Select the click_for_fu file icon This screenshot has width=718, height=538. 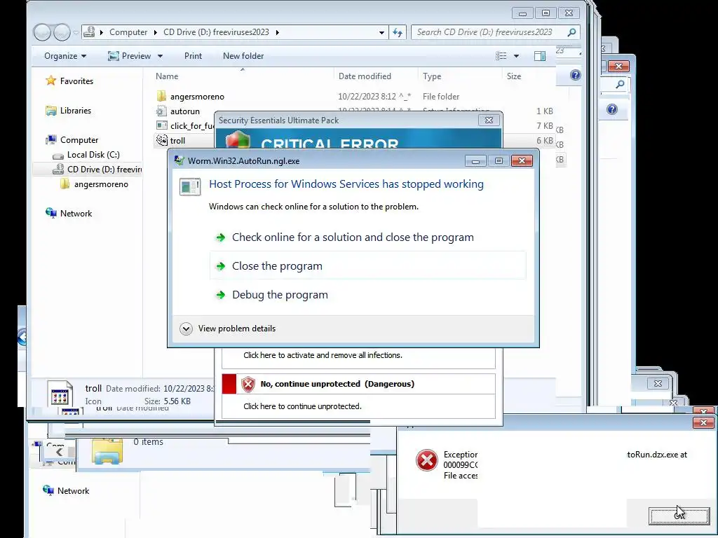pyautogui.click(x=161, y=125)
